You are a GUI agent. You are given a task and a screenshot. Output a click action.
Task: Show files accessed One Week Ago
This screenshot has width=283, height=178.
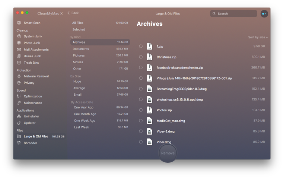pos(100,121)
